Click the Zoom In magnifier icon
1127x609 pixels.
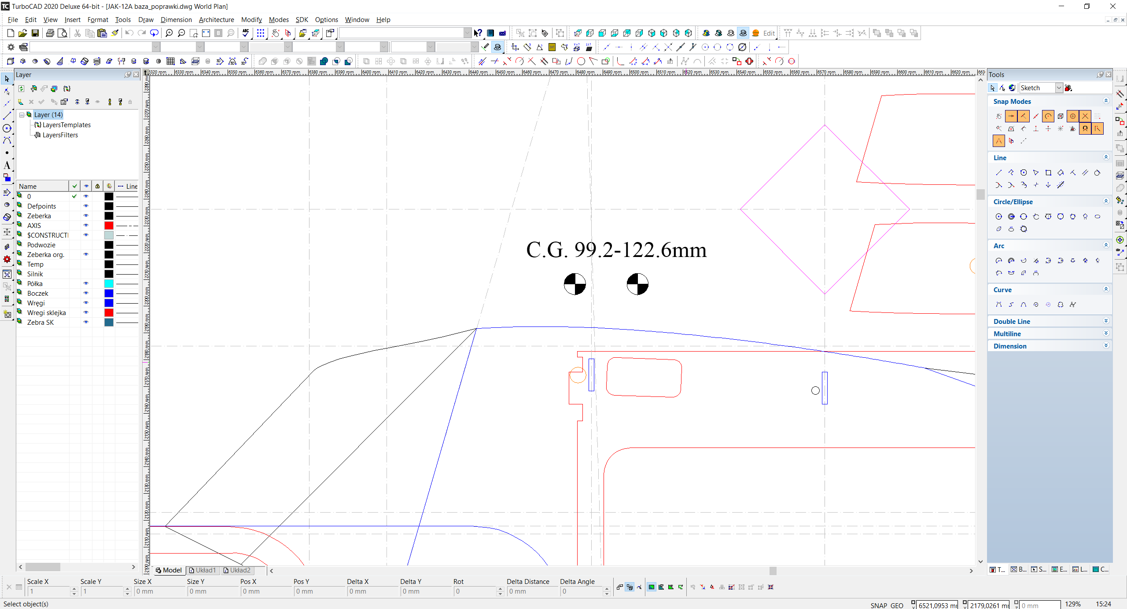(x=169, y=33)
